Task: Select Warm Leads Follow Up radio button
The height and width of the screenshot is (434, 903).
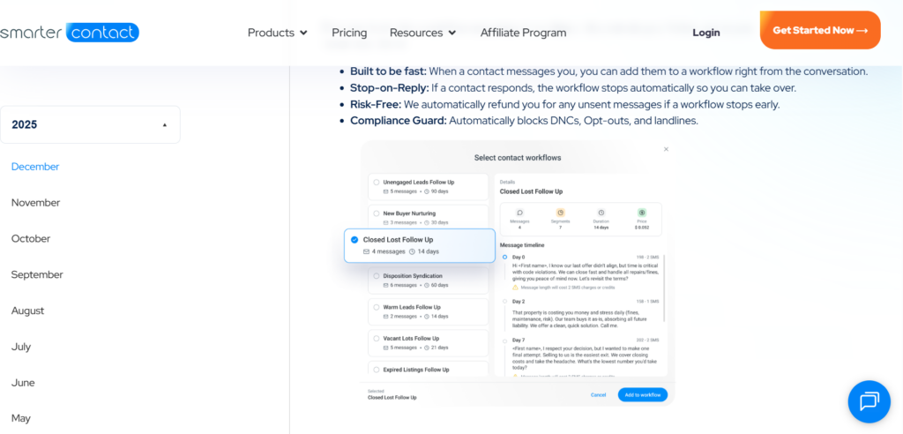Action: (377, 307)
